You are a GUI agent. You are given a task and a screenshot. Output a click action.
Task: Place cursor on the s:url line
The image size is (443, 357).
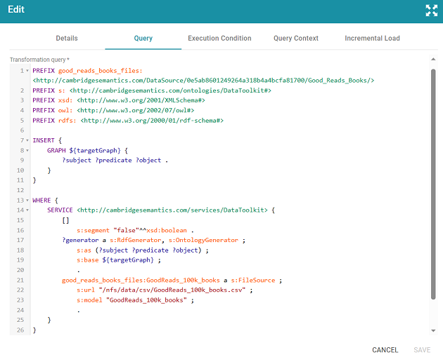[x=165, y=290]
